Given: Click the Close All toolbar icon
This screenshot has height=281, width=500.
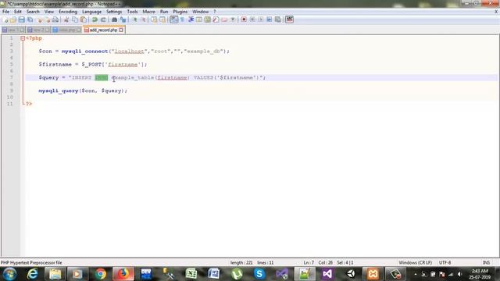Looking at the screenshot, I should click(47, 20).
